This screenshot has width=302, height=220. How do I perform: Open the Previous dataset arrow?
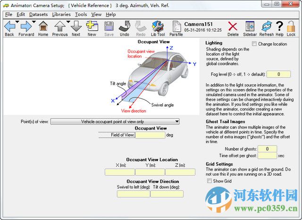pos(60,26)
